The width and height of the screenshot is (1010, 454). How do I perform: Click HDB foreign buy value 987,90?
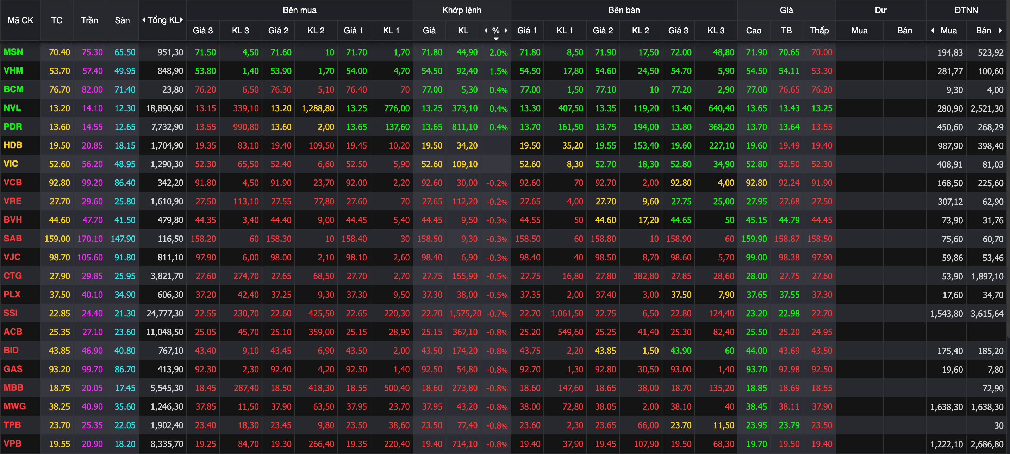pyautogui.click(x=950, y=146)
